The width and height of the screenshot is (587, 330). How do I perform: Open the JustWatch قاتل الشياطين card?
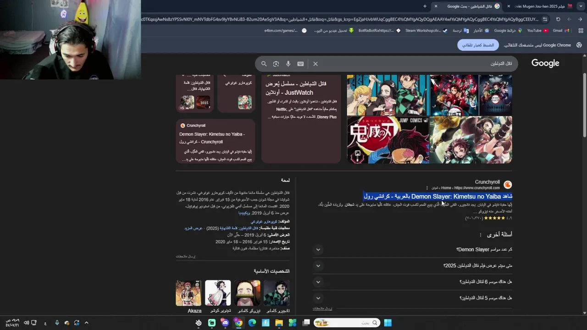[x=301, y=119]
